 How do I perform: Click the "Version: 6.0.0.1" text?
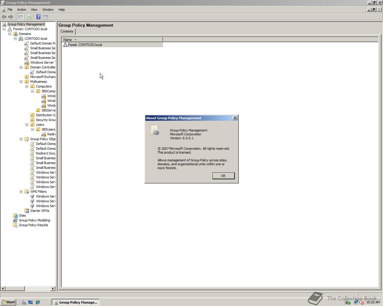click(x=182, y=138)
